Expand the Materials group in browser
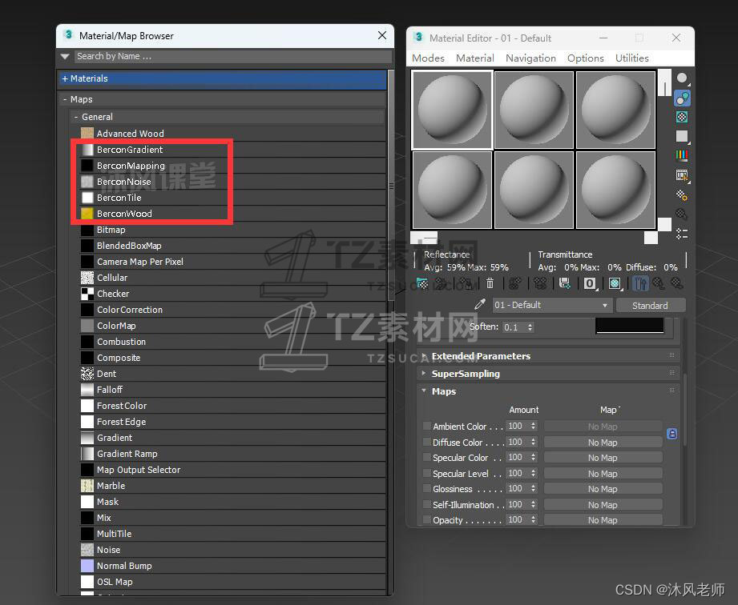The width and height of the screenshot is (738, 605). click(65, 78)
